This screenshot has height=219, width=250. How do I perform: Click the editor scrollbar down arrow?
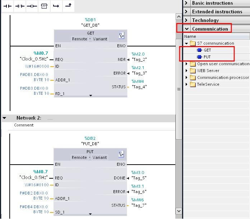coord(179,211)
